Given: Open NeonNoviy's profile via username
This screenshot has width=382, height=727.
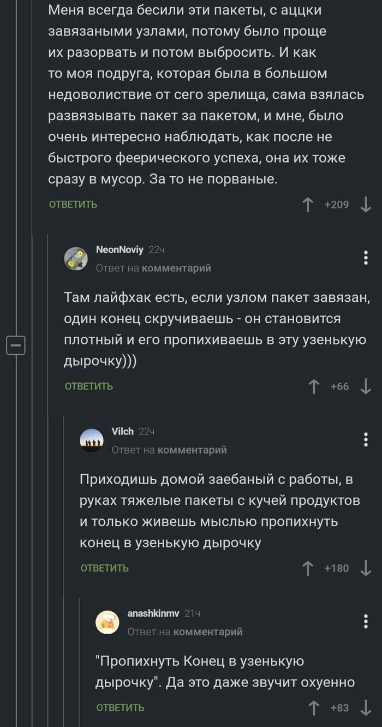Looking at the screenshot, I should [x=120, y=249].
